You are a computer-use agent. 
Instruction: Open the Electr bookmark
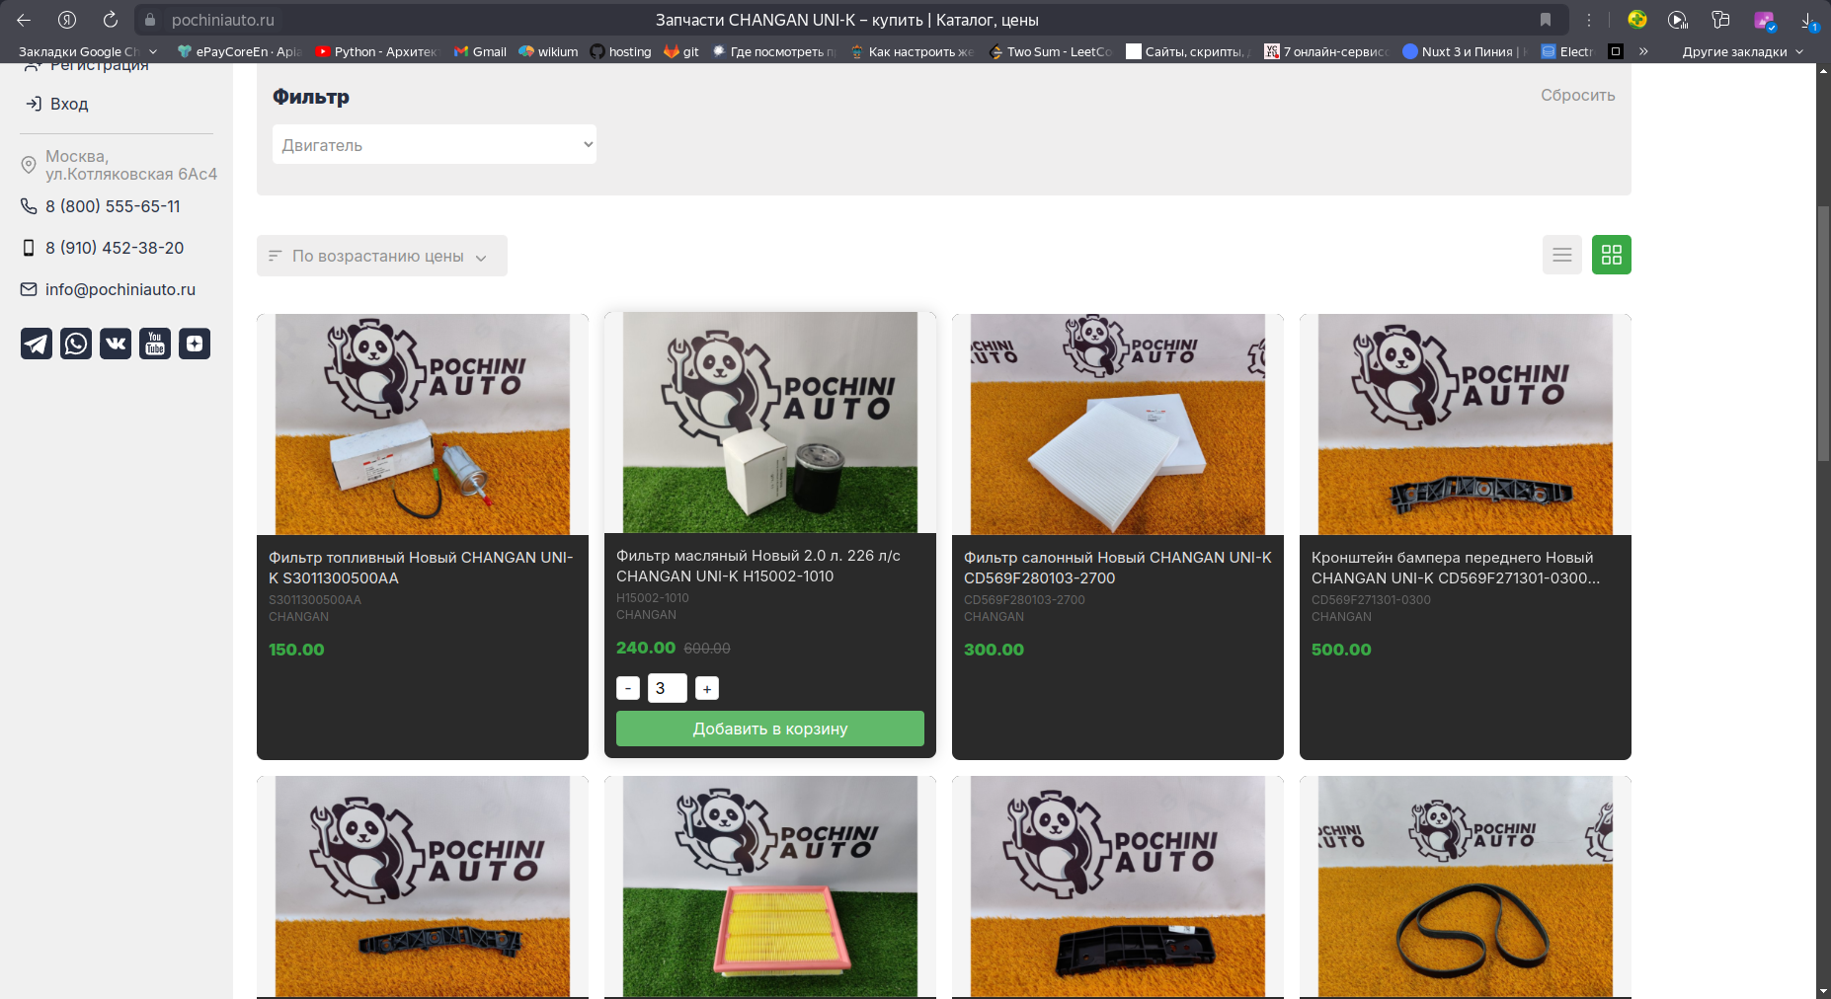[x=1567, y=51]
